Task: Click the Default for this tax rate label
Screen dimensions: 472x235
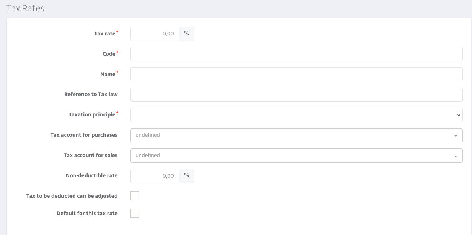Action: [87, 213]
